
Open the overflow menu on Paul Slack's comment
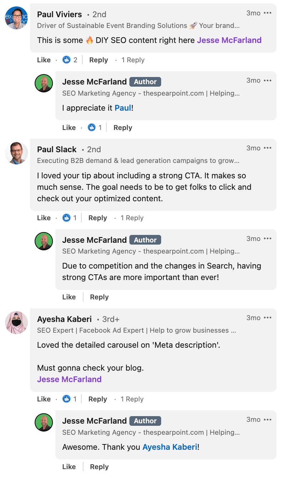pyautogui.click(x=268, y=148)
